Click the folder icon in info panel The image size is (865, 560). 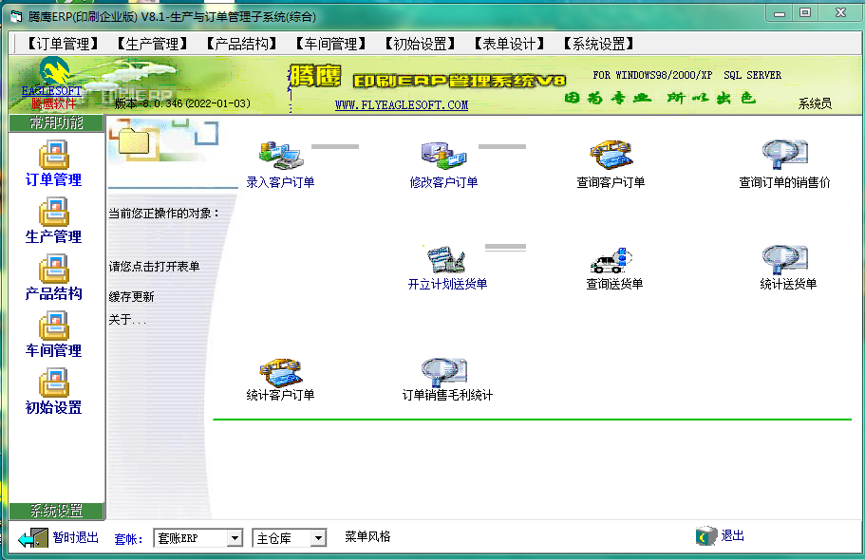click(x=133, y=140)
